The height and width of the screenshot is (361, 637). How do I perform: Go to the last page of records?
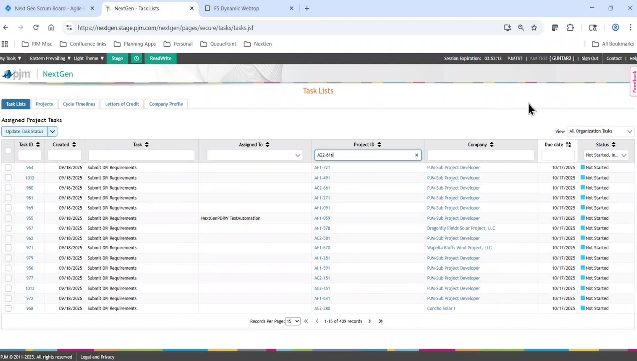381,321
